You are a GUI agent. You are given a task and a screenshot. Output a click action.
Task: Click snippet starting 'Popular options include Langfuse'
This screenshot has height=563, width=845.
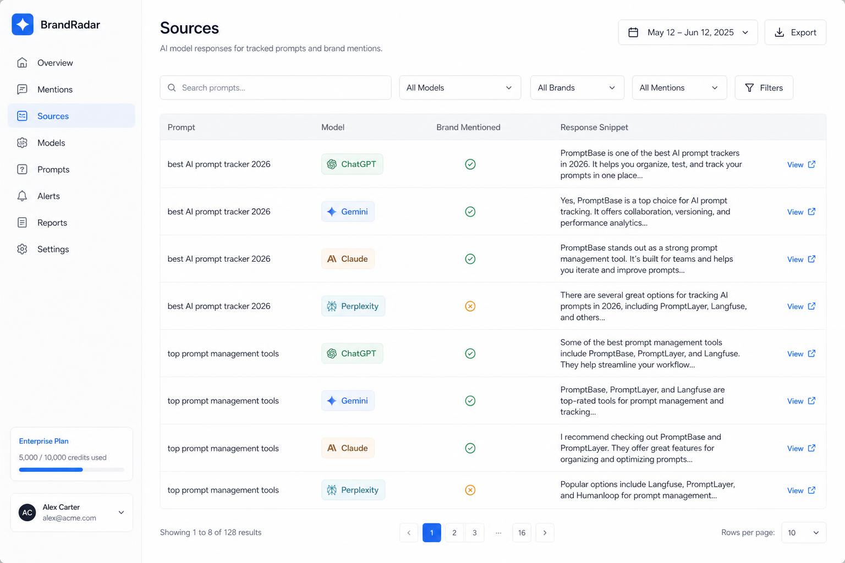pyautogui.click(x=648, y=490)
